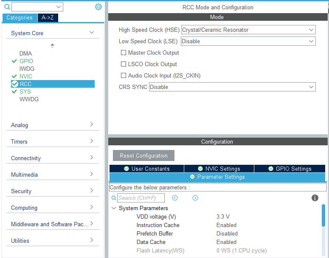Image resolution: width=329 pixels, height=258 pixels.
Task: Click the sort arrows icon under System Core
Action: 53,46
